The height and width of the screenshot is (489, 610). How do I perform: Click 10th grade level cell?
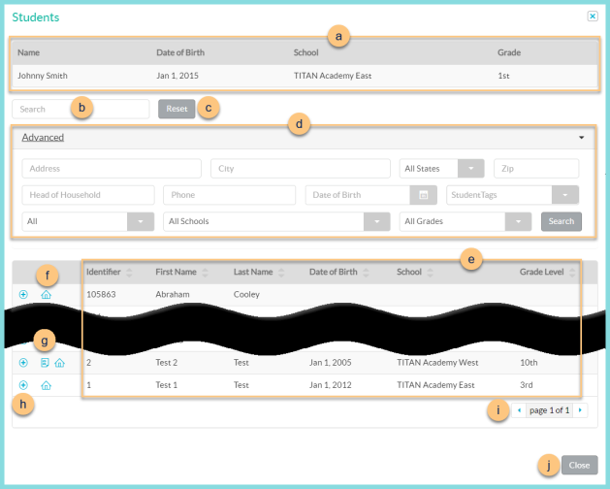[x=529, y=363]
